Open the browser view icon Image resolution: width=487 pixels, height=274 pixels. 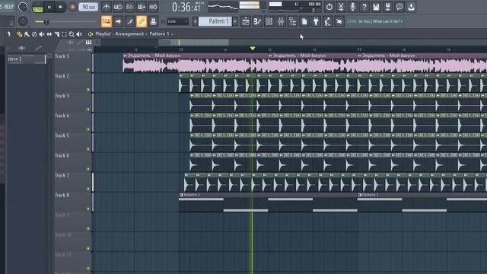pos(292,21)
